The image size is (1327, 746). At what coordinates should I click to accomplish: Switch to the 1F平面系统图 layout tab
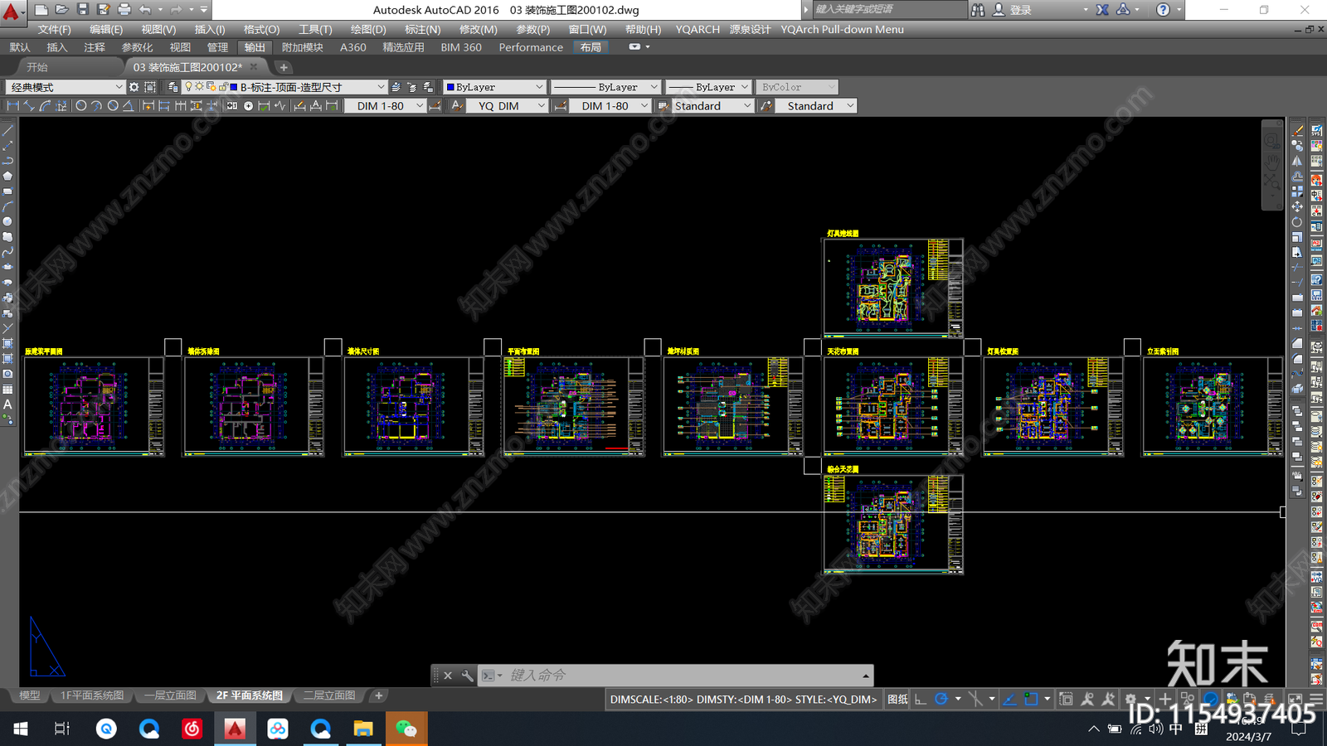[x=92, y=695]
